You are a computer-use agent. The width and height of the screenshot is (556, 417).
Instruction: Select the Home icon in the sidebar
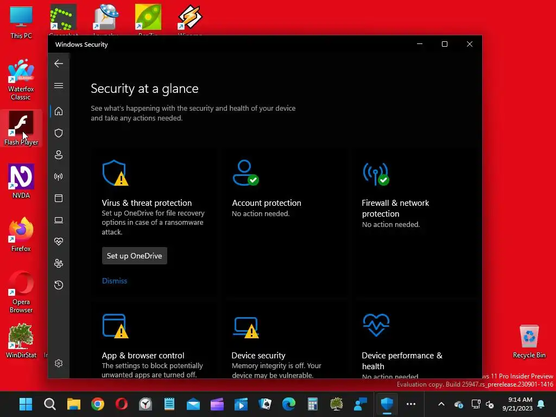(59, 111)
